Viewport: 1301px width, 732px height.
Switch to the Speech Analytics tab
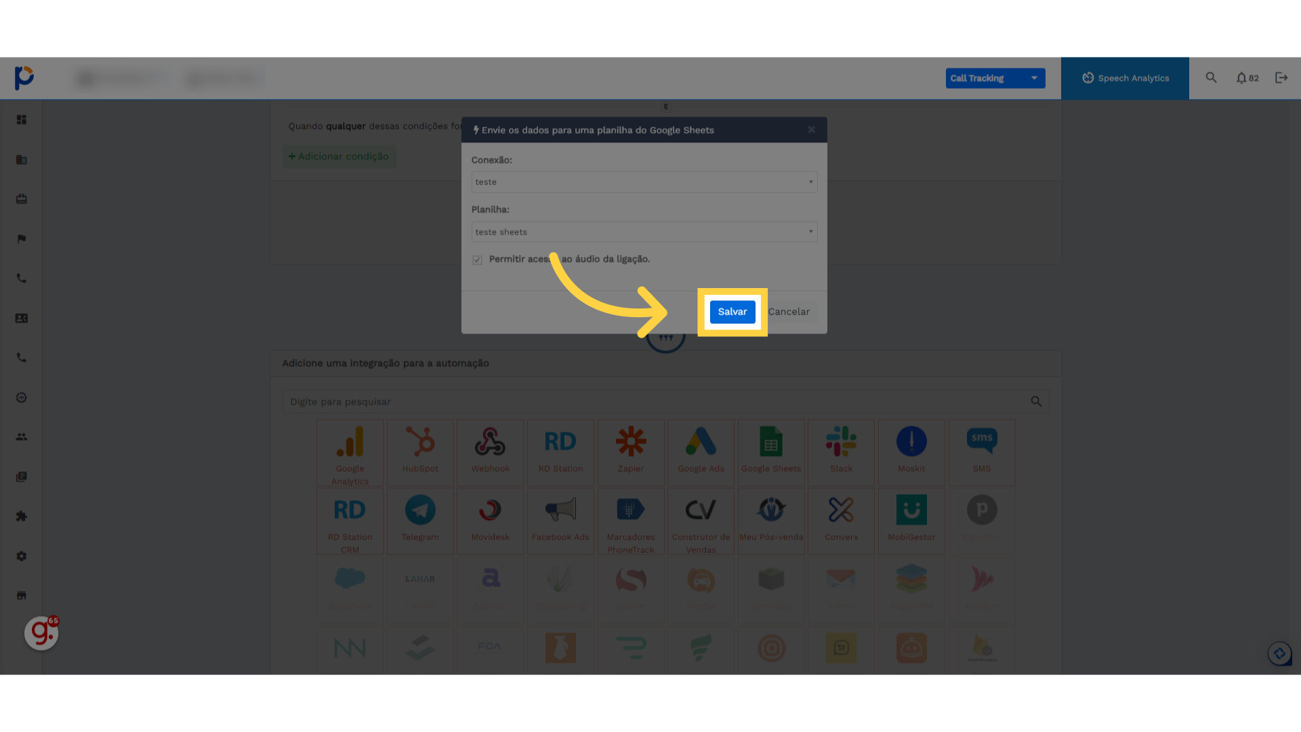tap(1125, 78)
